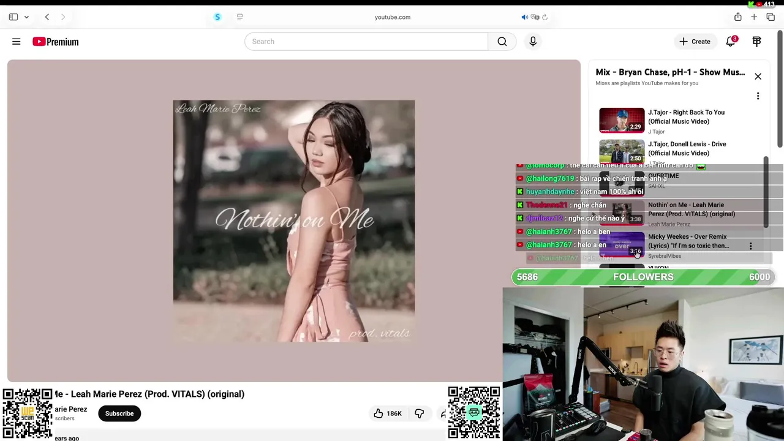784x441 pixels.
Task: Play J.Tajor - Right Back To You
Action: pos(686,116)
